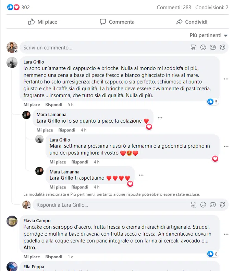The height and width of the screenshot is (271, 233).
Task: Click the sticker icon in main comment box
Action: pyautogui.click(x=222, y=47)
